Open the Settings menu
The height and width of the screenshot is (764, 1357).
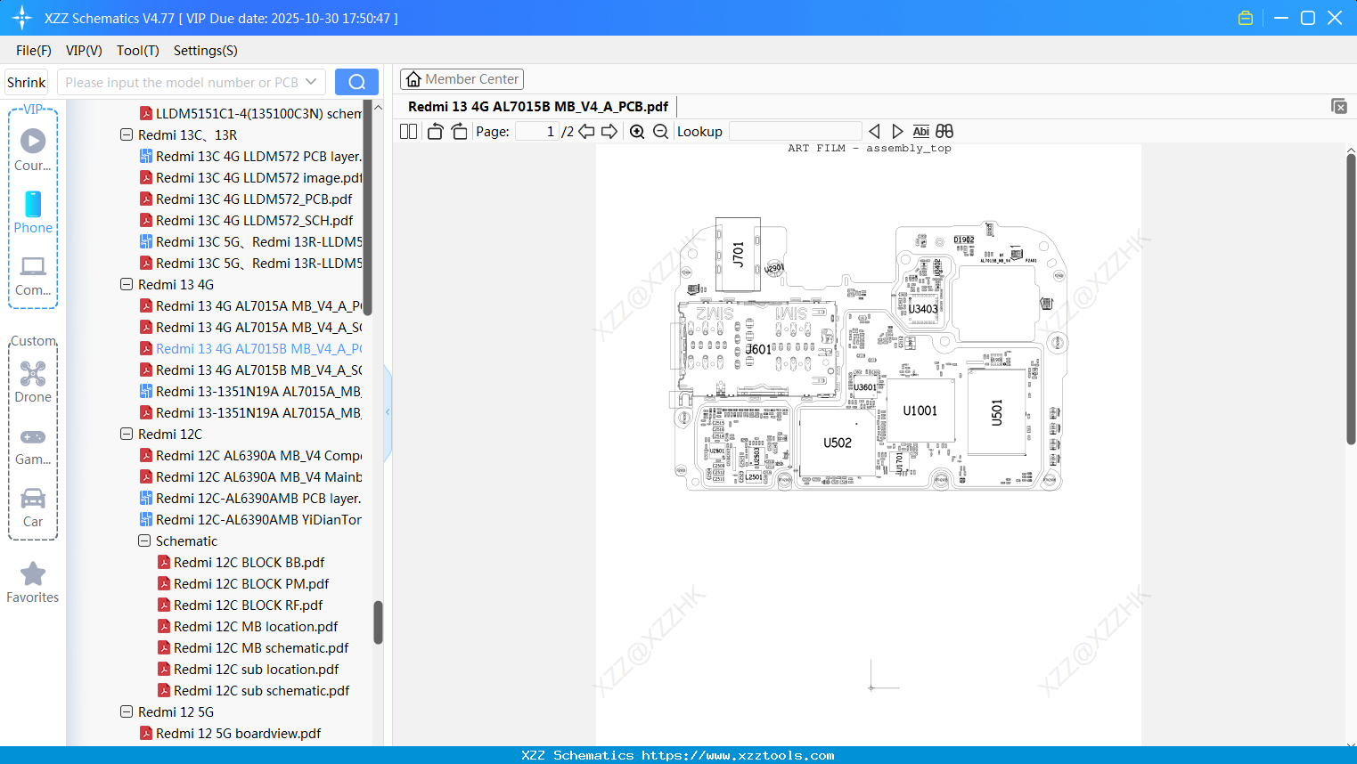tap(204, 51)
